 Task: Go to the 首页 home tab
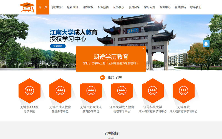(43, 7)
